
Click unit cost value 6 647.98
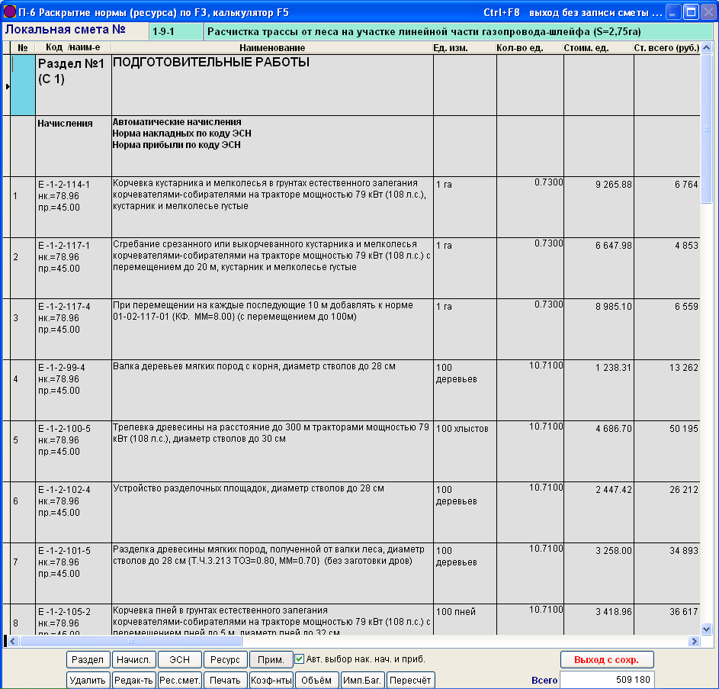click(x=613, y=246)
